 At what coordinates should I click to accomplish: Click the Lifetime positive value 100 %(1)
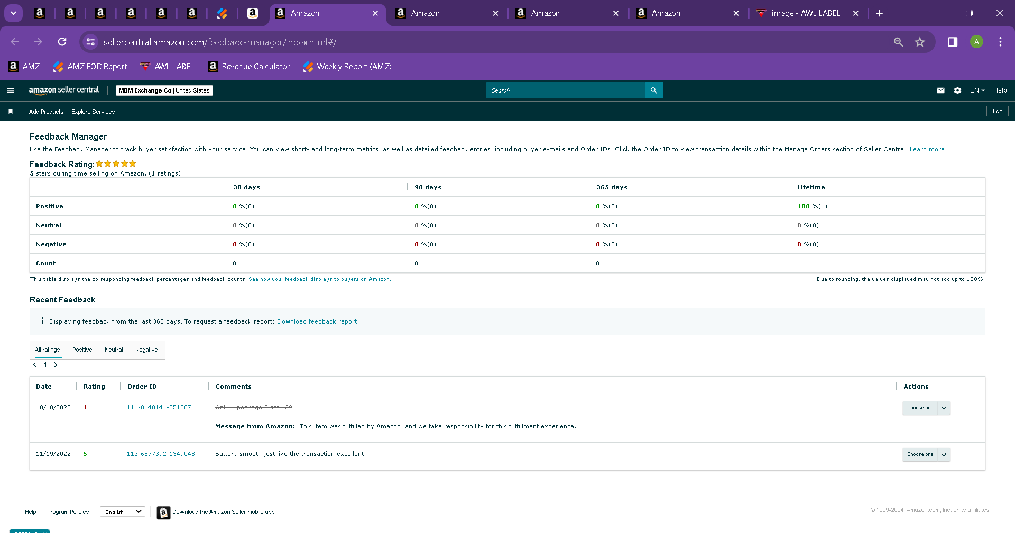812,206
